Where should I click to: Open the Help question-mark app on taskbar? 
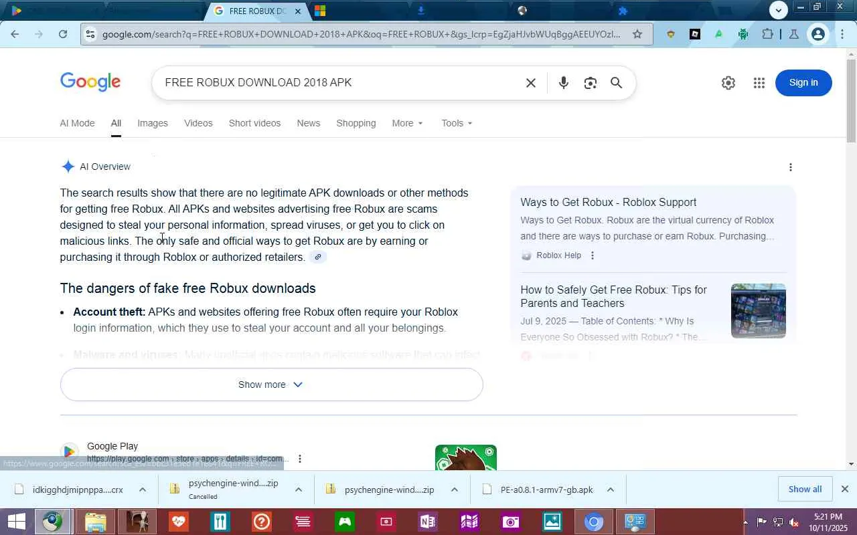point(262,522)
